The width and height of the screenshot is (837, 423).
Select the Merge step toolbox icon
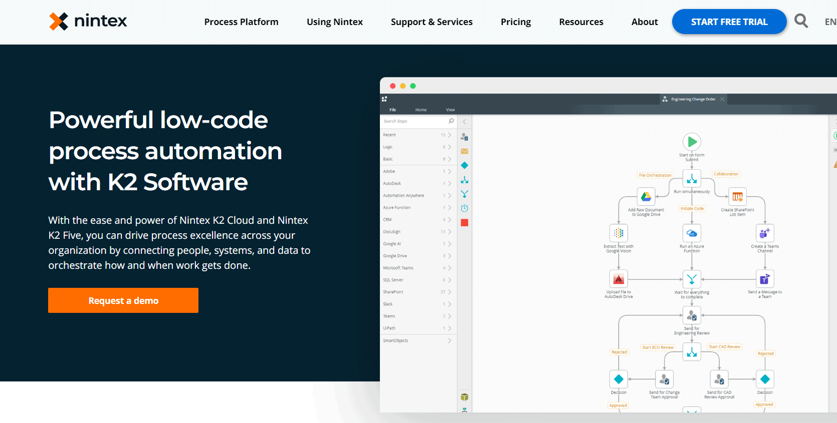point(465,194)
